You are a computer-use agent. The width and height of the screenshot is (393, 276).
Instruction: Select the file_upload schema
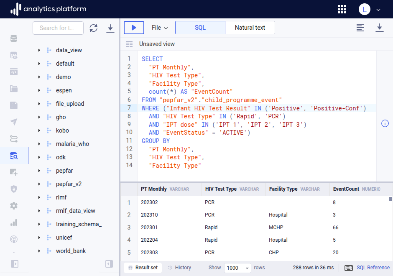[70, 104]
